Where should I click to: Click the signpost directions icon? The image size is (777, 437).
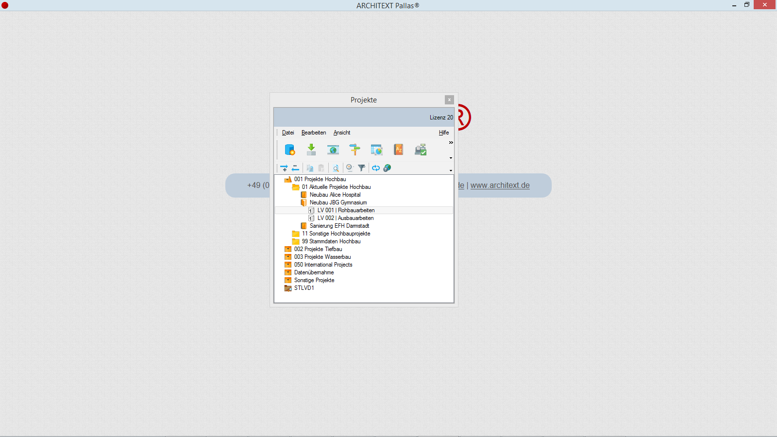(355, 150)
